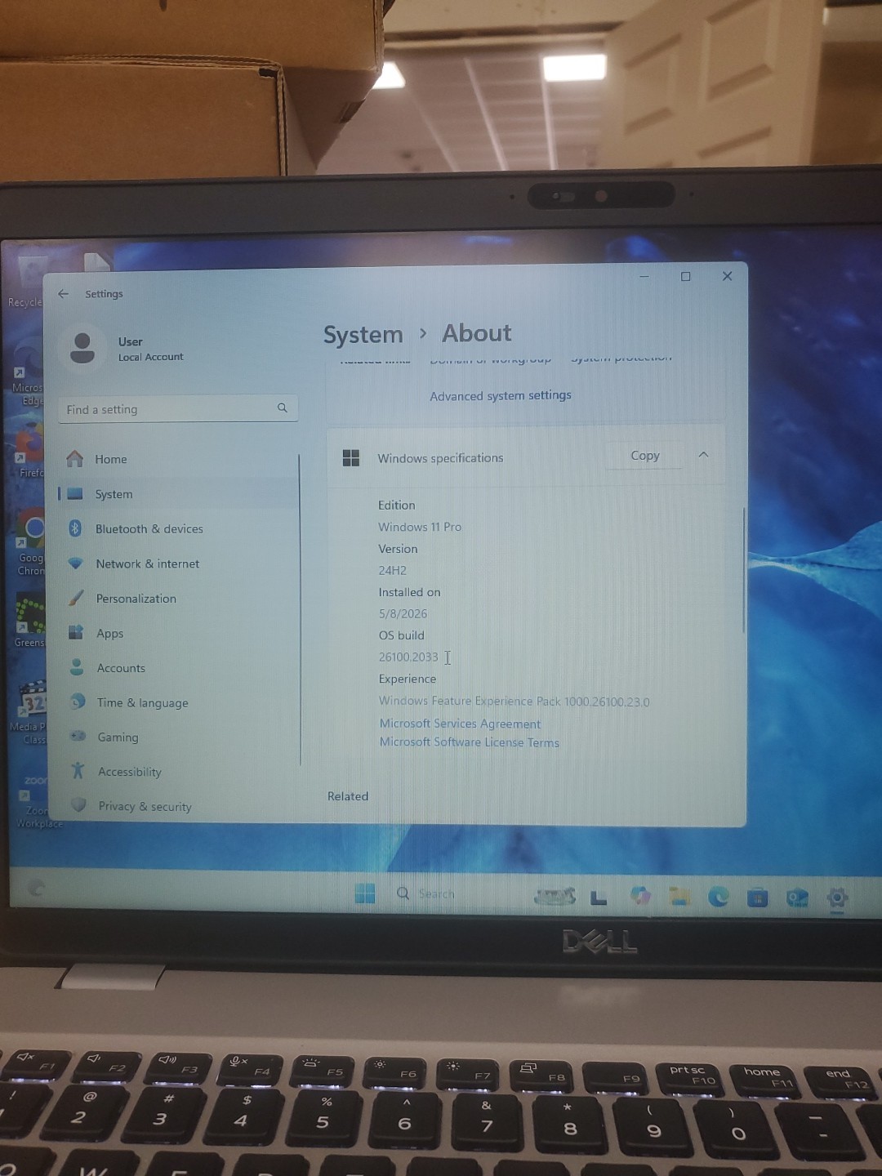Click the About page vertical scrollbar
The width and height of the screenshot is (882, 1176).
click(x=743, y=570)
